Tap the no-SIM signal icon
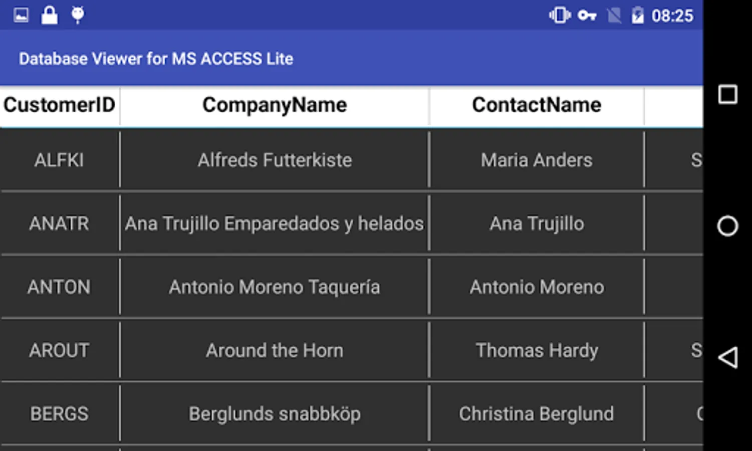This screenshot has height=451, width=752. 614,16
